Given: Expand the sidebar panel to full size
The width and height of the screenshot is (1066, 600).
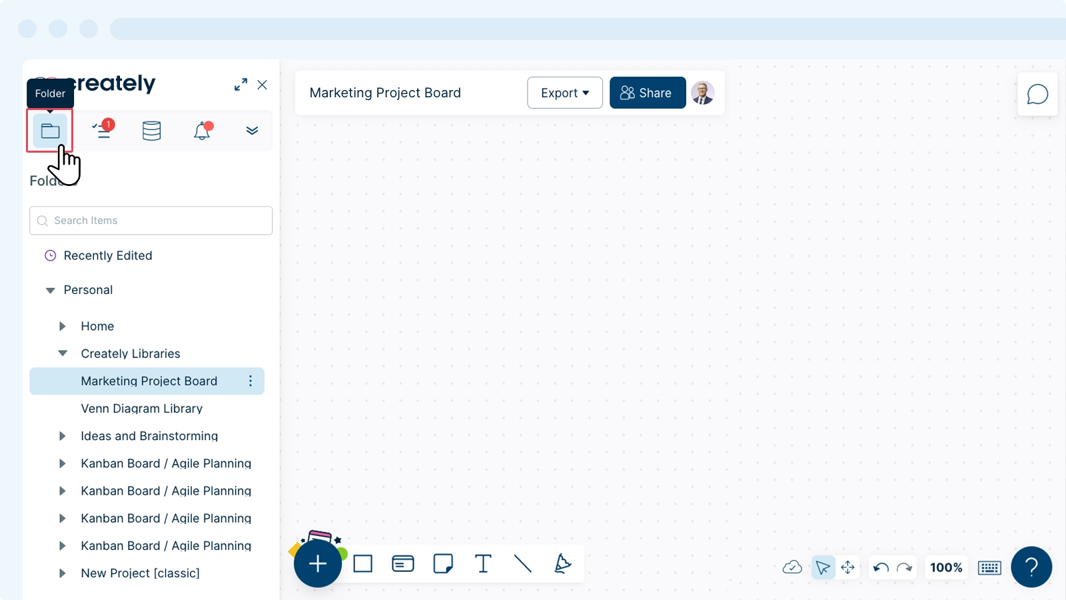Looking at the screenshot, I should [x=241, y=85].
